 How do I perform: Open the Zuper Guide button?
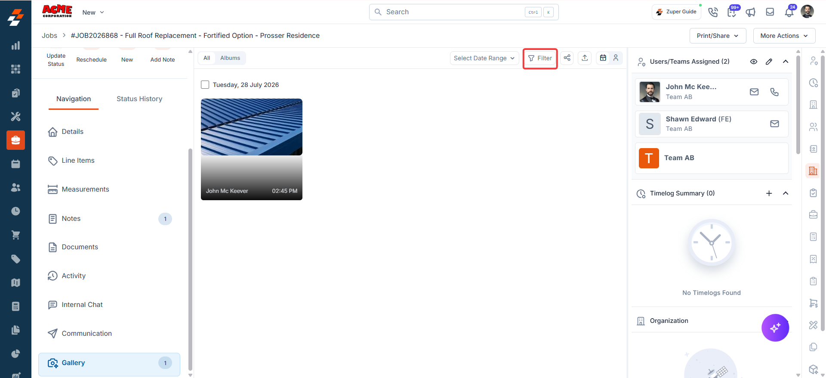click(676, 12)
